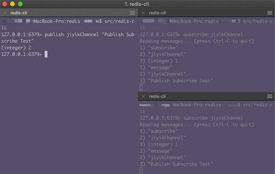The width and height of the screenshot is (275, 174).
Task: Click the publish jiyikChannel command line
Action: point(68,38)
